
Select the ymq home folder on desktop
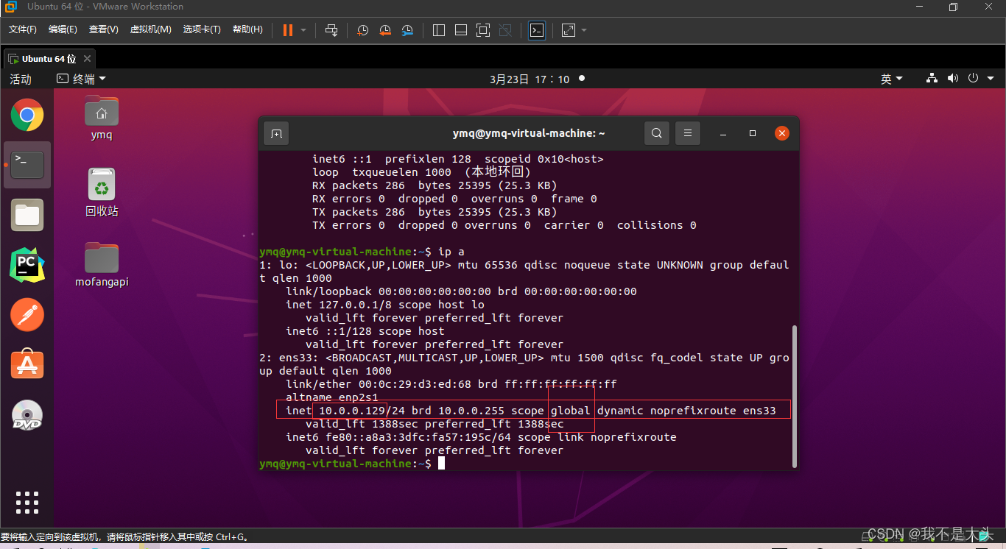pos(102,118)
